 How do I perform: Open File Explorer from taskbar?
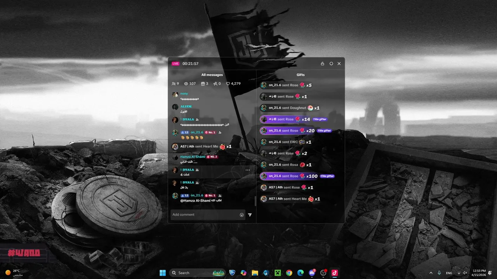pyautogui.click(x=255, y=273)
